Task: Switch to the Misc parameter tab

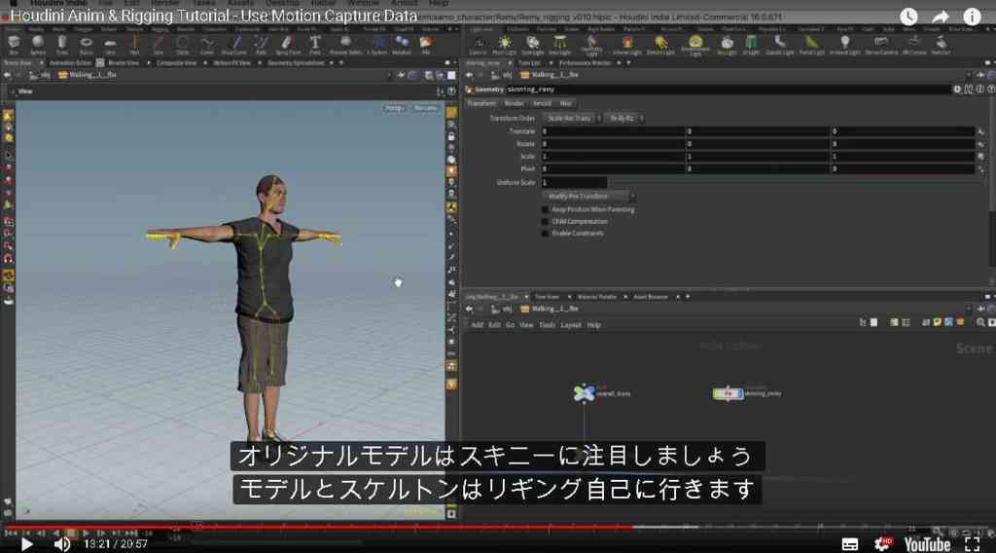Action: click(x=565, y=103)
